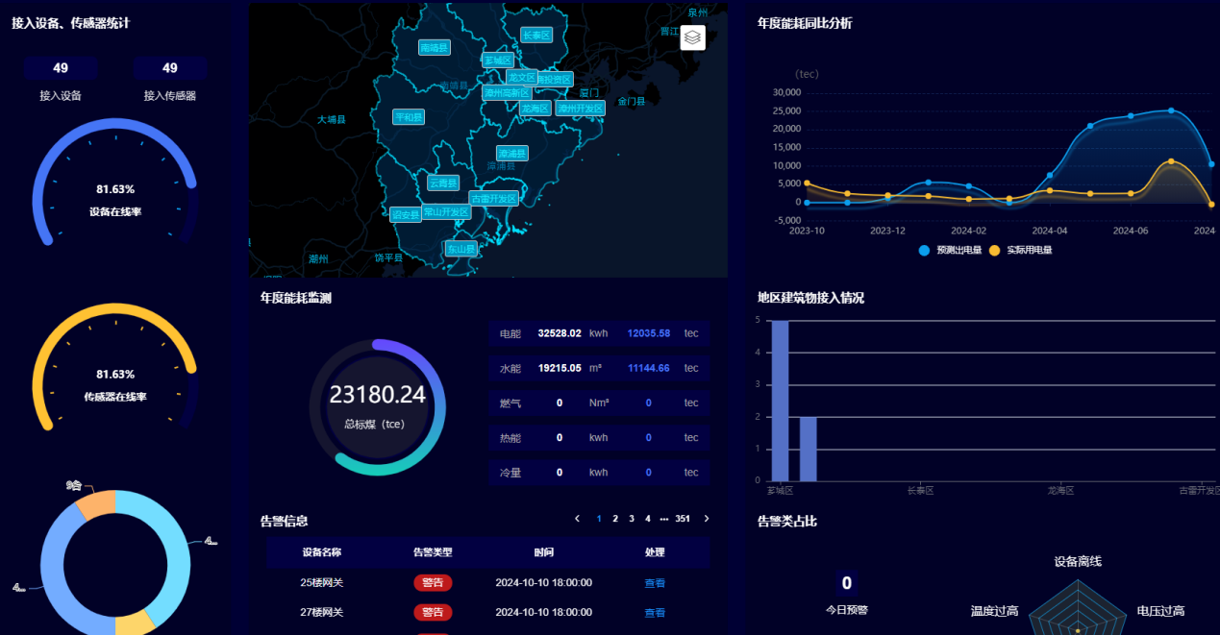Go to previous alarm page arrow
This screenshot has width=1220, height=635.
coord(577,519)
